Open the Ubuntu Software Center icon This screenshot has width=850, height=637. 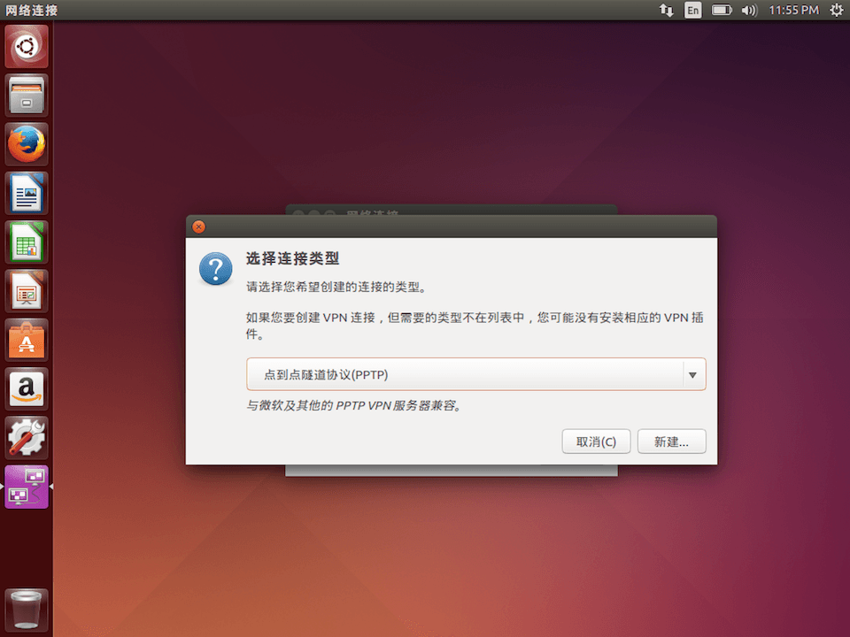26,340
